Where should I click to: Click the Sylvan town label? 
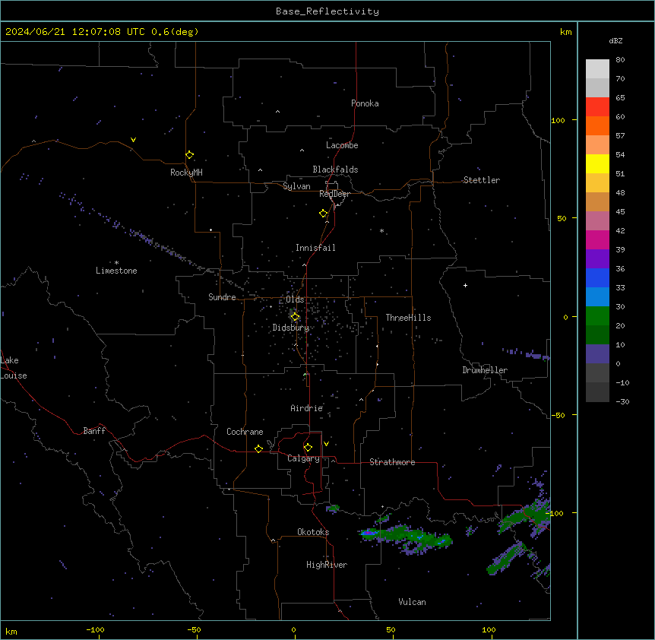(x=296, y=186)
